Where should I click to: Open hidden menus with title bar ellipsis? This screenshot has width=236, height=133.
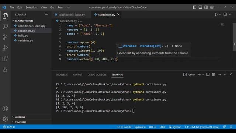point(69,7)
